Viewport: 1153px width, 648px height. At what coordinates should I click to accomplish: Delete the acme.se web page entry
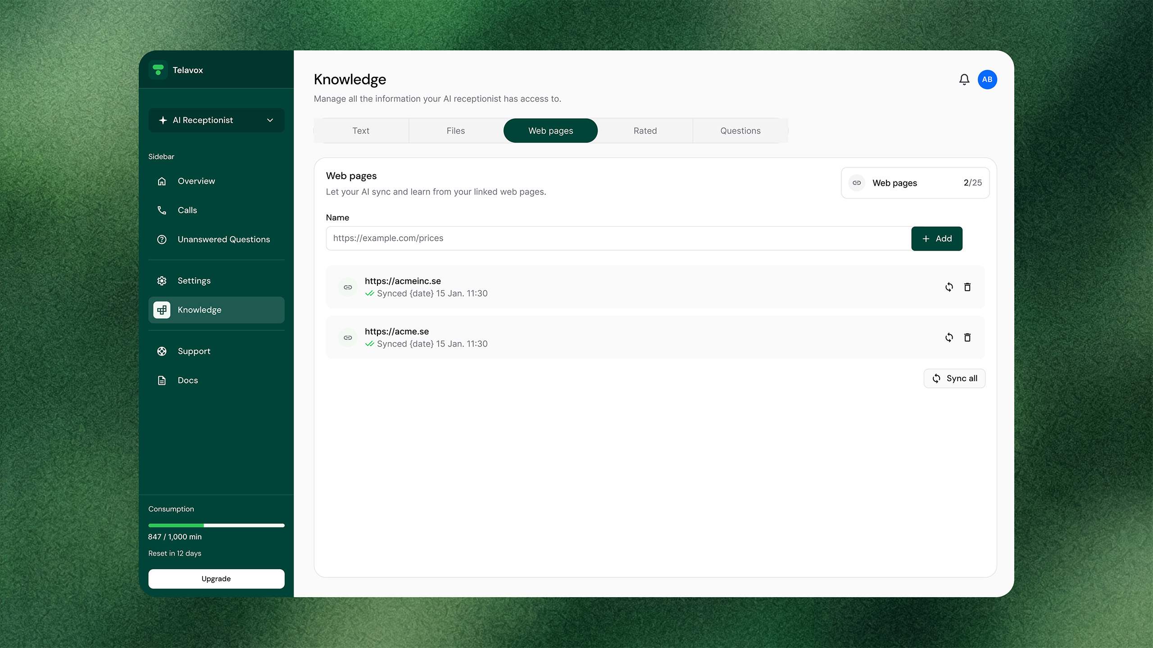pyautogui.click(x=967, y=337)
